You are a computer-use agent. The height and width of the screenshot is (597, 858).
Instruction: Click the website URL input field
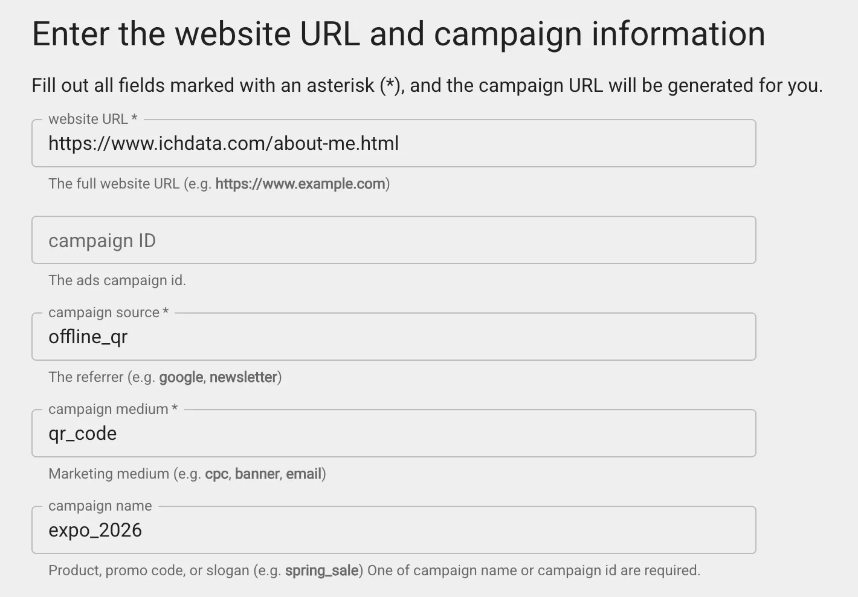[393, 144]
